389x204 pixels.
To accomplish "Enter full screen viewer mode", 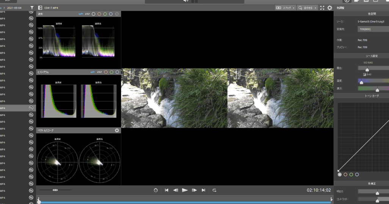I will (322, 8).
